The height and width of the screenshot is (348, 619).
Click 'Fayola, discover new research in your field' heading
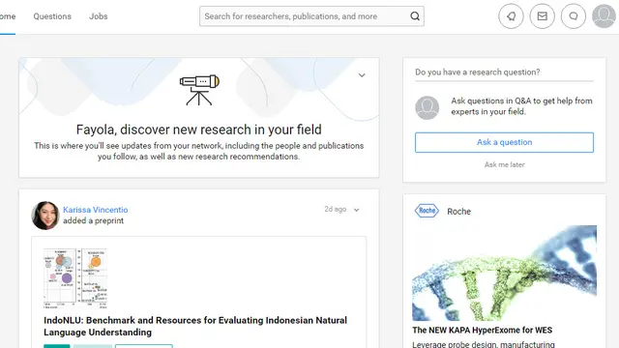(199, 130)
